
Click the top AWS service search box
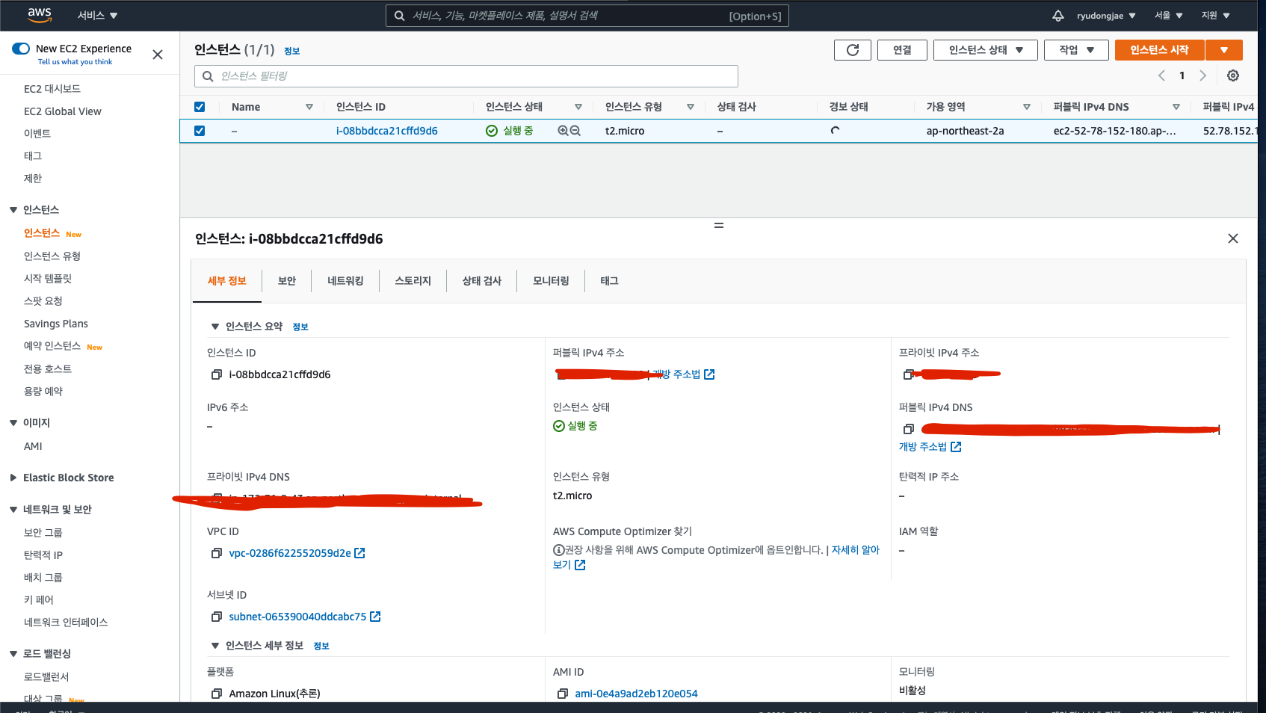pos(587,16)
